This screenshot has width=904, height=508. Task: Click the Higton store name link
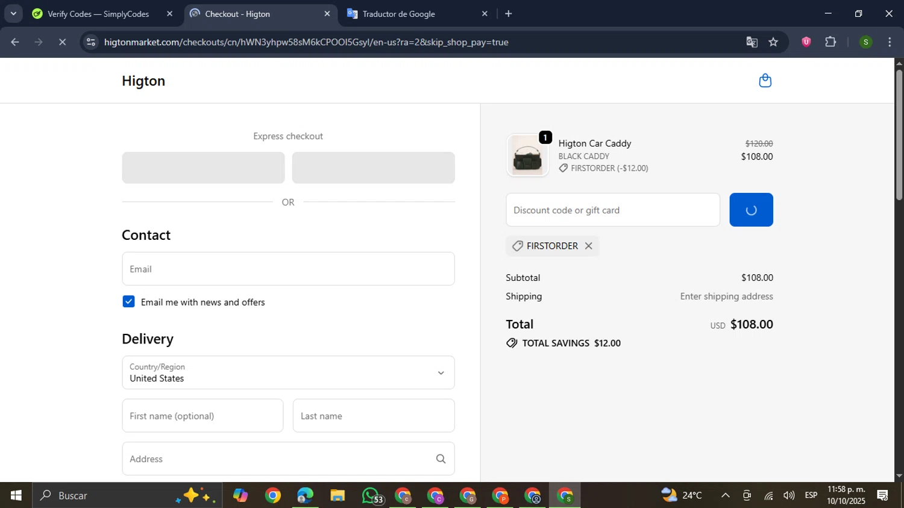click(x=143, y=81)
